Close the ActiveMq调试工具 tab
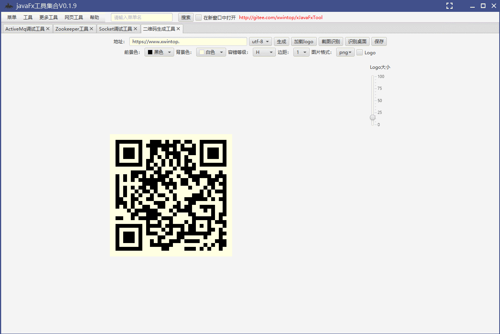The width and height of the screenshot is (500, 334). coord(48,29)
